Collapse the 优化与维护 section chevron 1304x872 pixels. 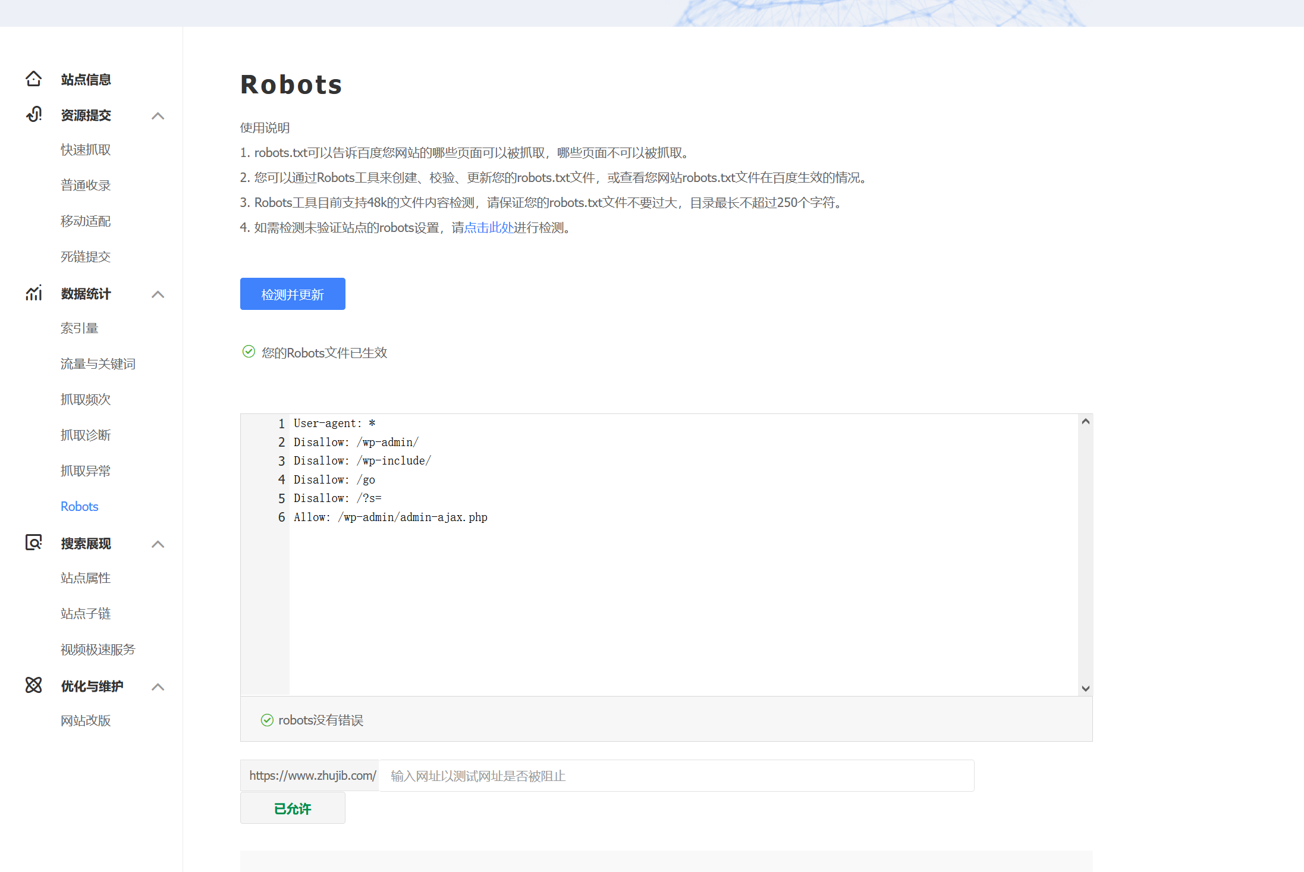click(158, 687)
